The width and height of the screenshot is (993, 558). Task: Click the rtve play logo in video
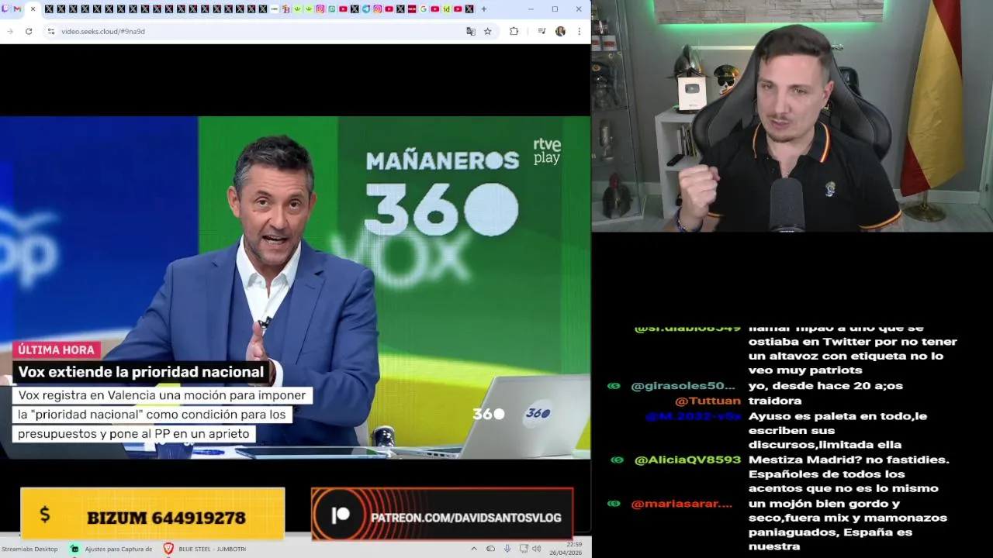[546, 151]
